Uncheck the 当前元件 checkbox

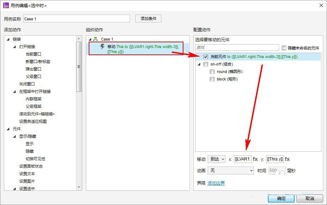(x=206, y=57)
